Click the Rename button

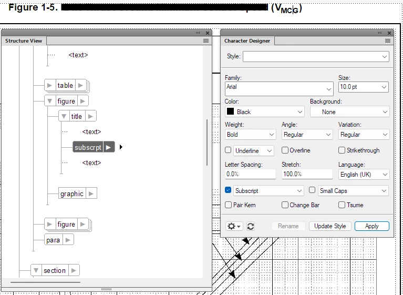288,226
